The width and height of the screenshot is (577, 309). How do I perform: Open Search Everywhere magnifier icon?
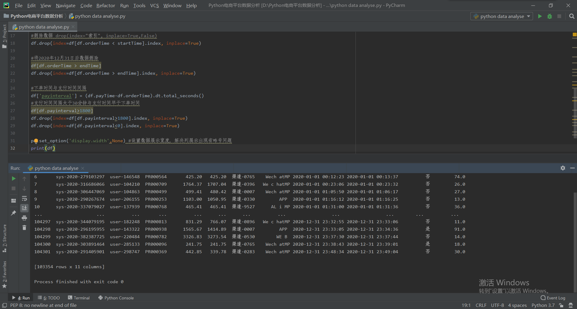point(572,16)
